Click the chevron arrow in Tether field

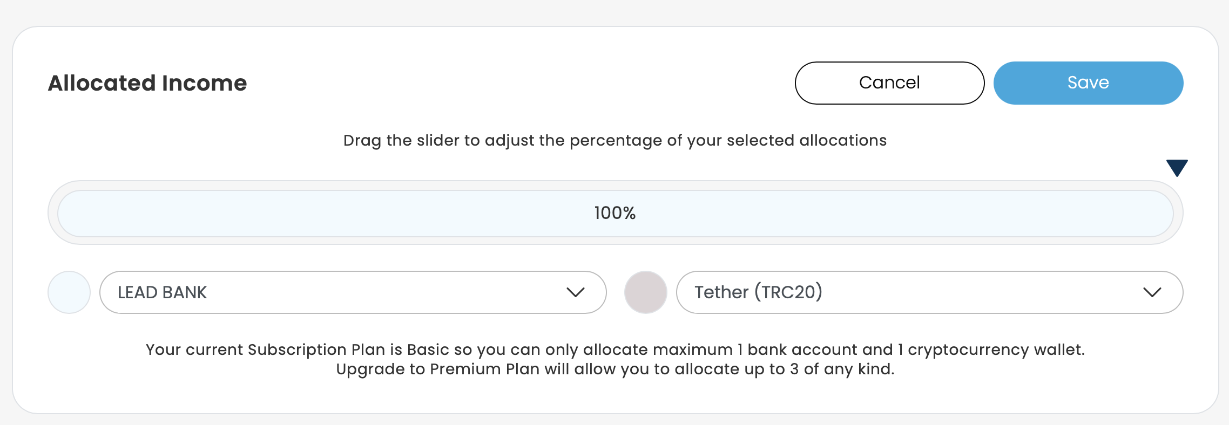pos(1152,292)
